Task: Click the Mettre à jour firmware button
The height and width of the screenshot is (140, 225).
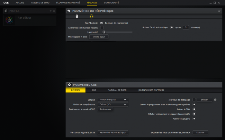Action: pyautogui.click(x=99, y=37)
